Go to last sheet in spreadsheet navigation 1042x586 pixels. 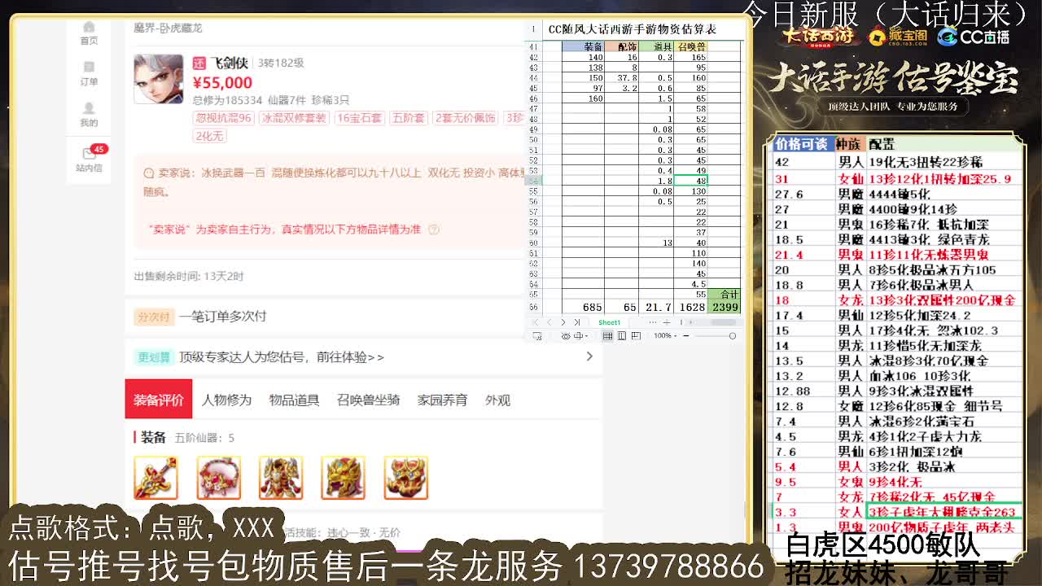point(577,322)
